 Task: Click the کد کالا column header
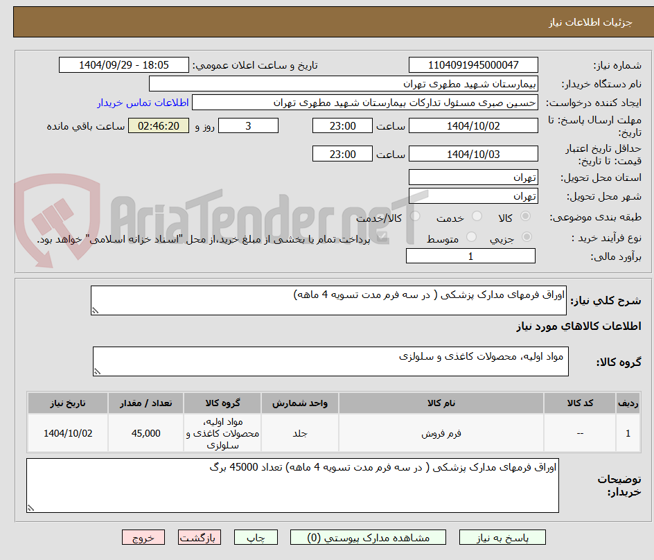pos(580,403)
